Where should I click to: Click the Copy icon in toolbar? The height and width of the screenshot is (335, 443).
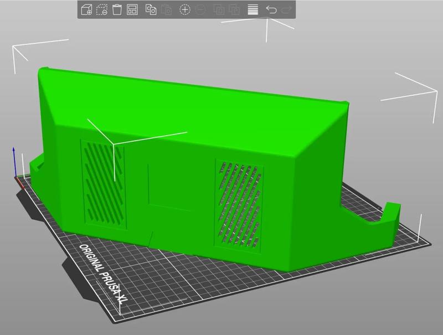point(151,9)
